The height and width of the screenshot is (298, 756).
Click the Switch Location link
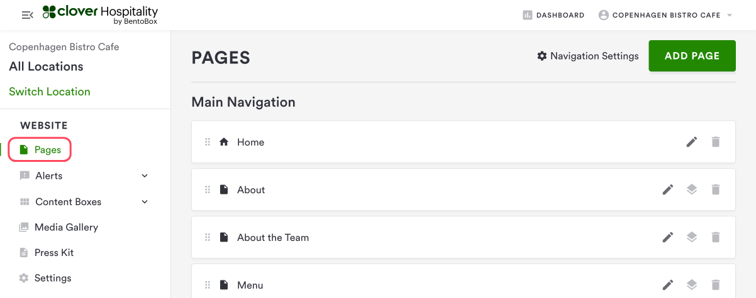(50, 92)
